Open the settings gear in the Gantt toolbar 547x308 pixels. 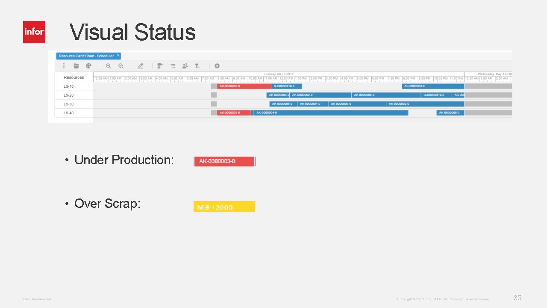click(217, 65)
